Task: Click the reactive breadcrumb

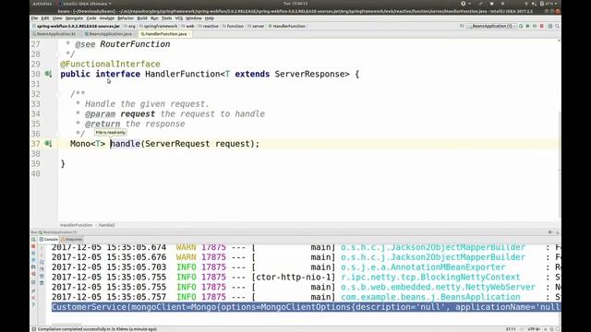Action: 208,26
